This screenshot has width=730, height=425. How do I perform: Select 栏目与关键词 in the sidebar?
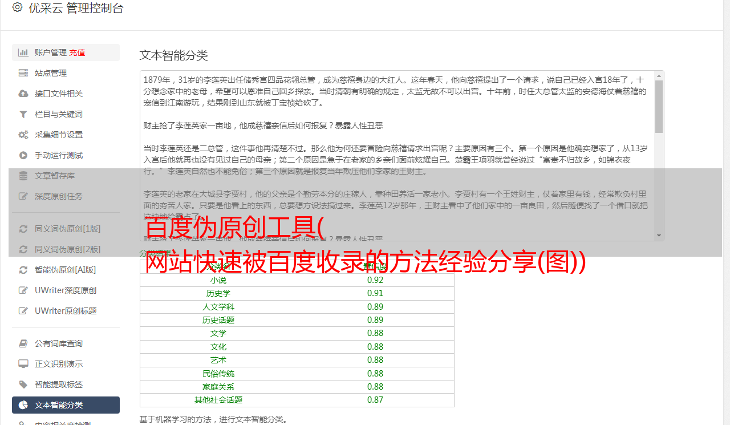pos(66,114)
